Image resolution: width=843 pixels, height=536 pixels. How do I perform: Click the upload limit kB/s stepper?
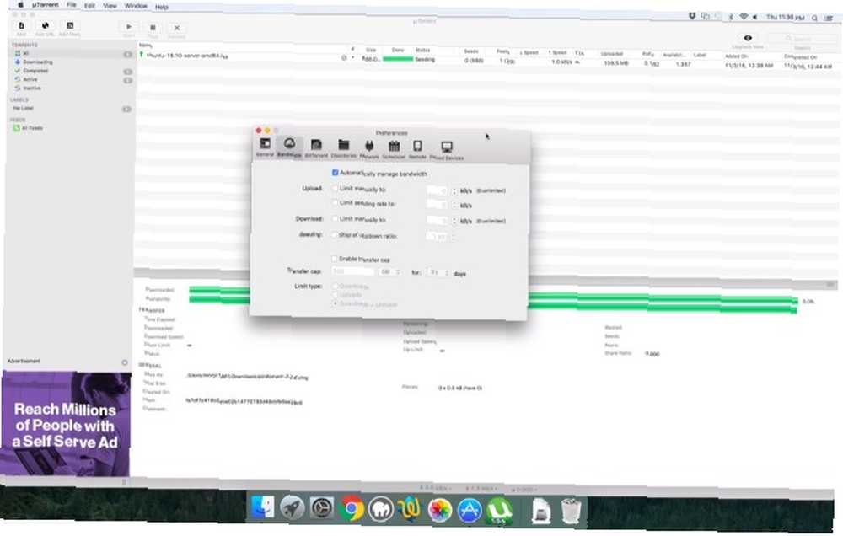click(x=454, y=191)
